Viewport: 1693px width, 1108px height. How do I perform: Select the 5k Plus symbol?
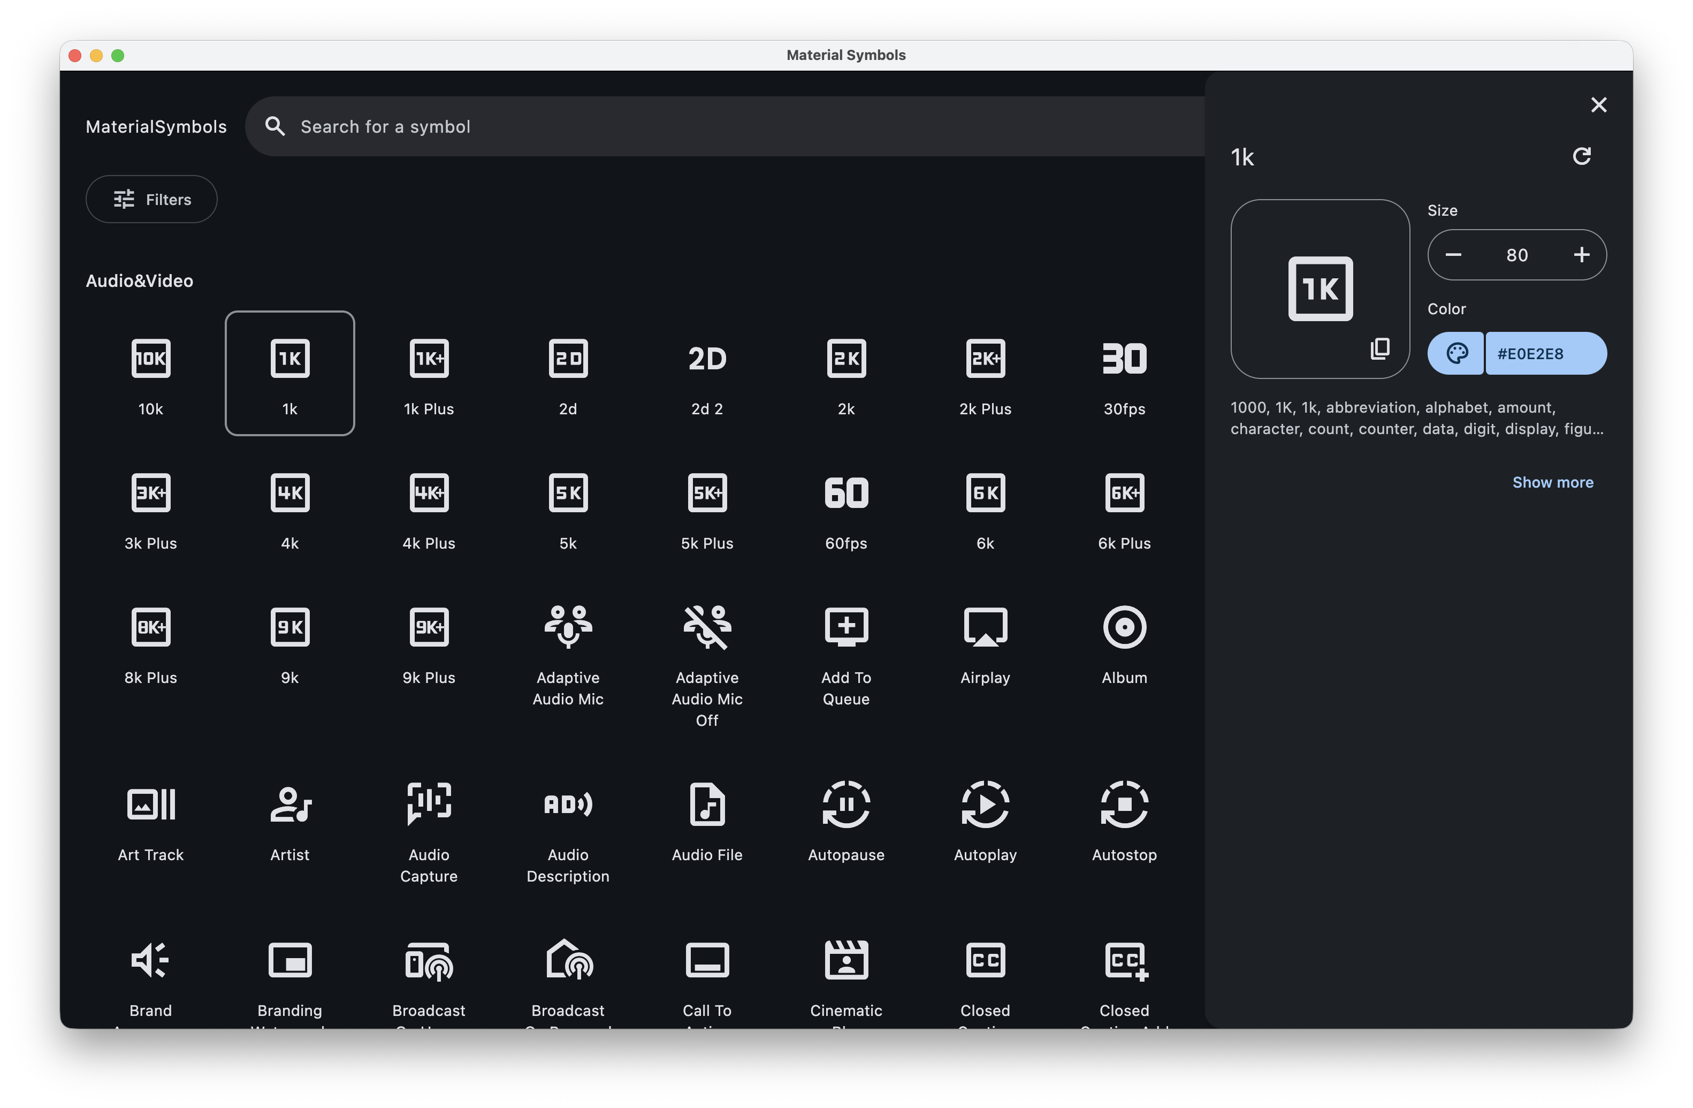707,508
